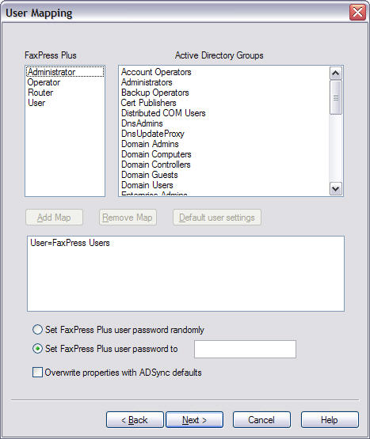The width and height of the screenshot is (370, 439).
Task: Click the password text field
Action: pos(245,349)
